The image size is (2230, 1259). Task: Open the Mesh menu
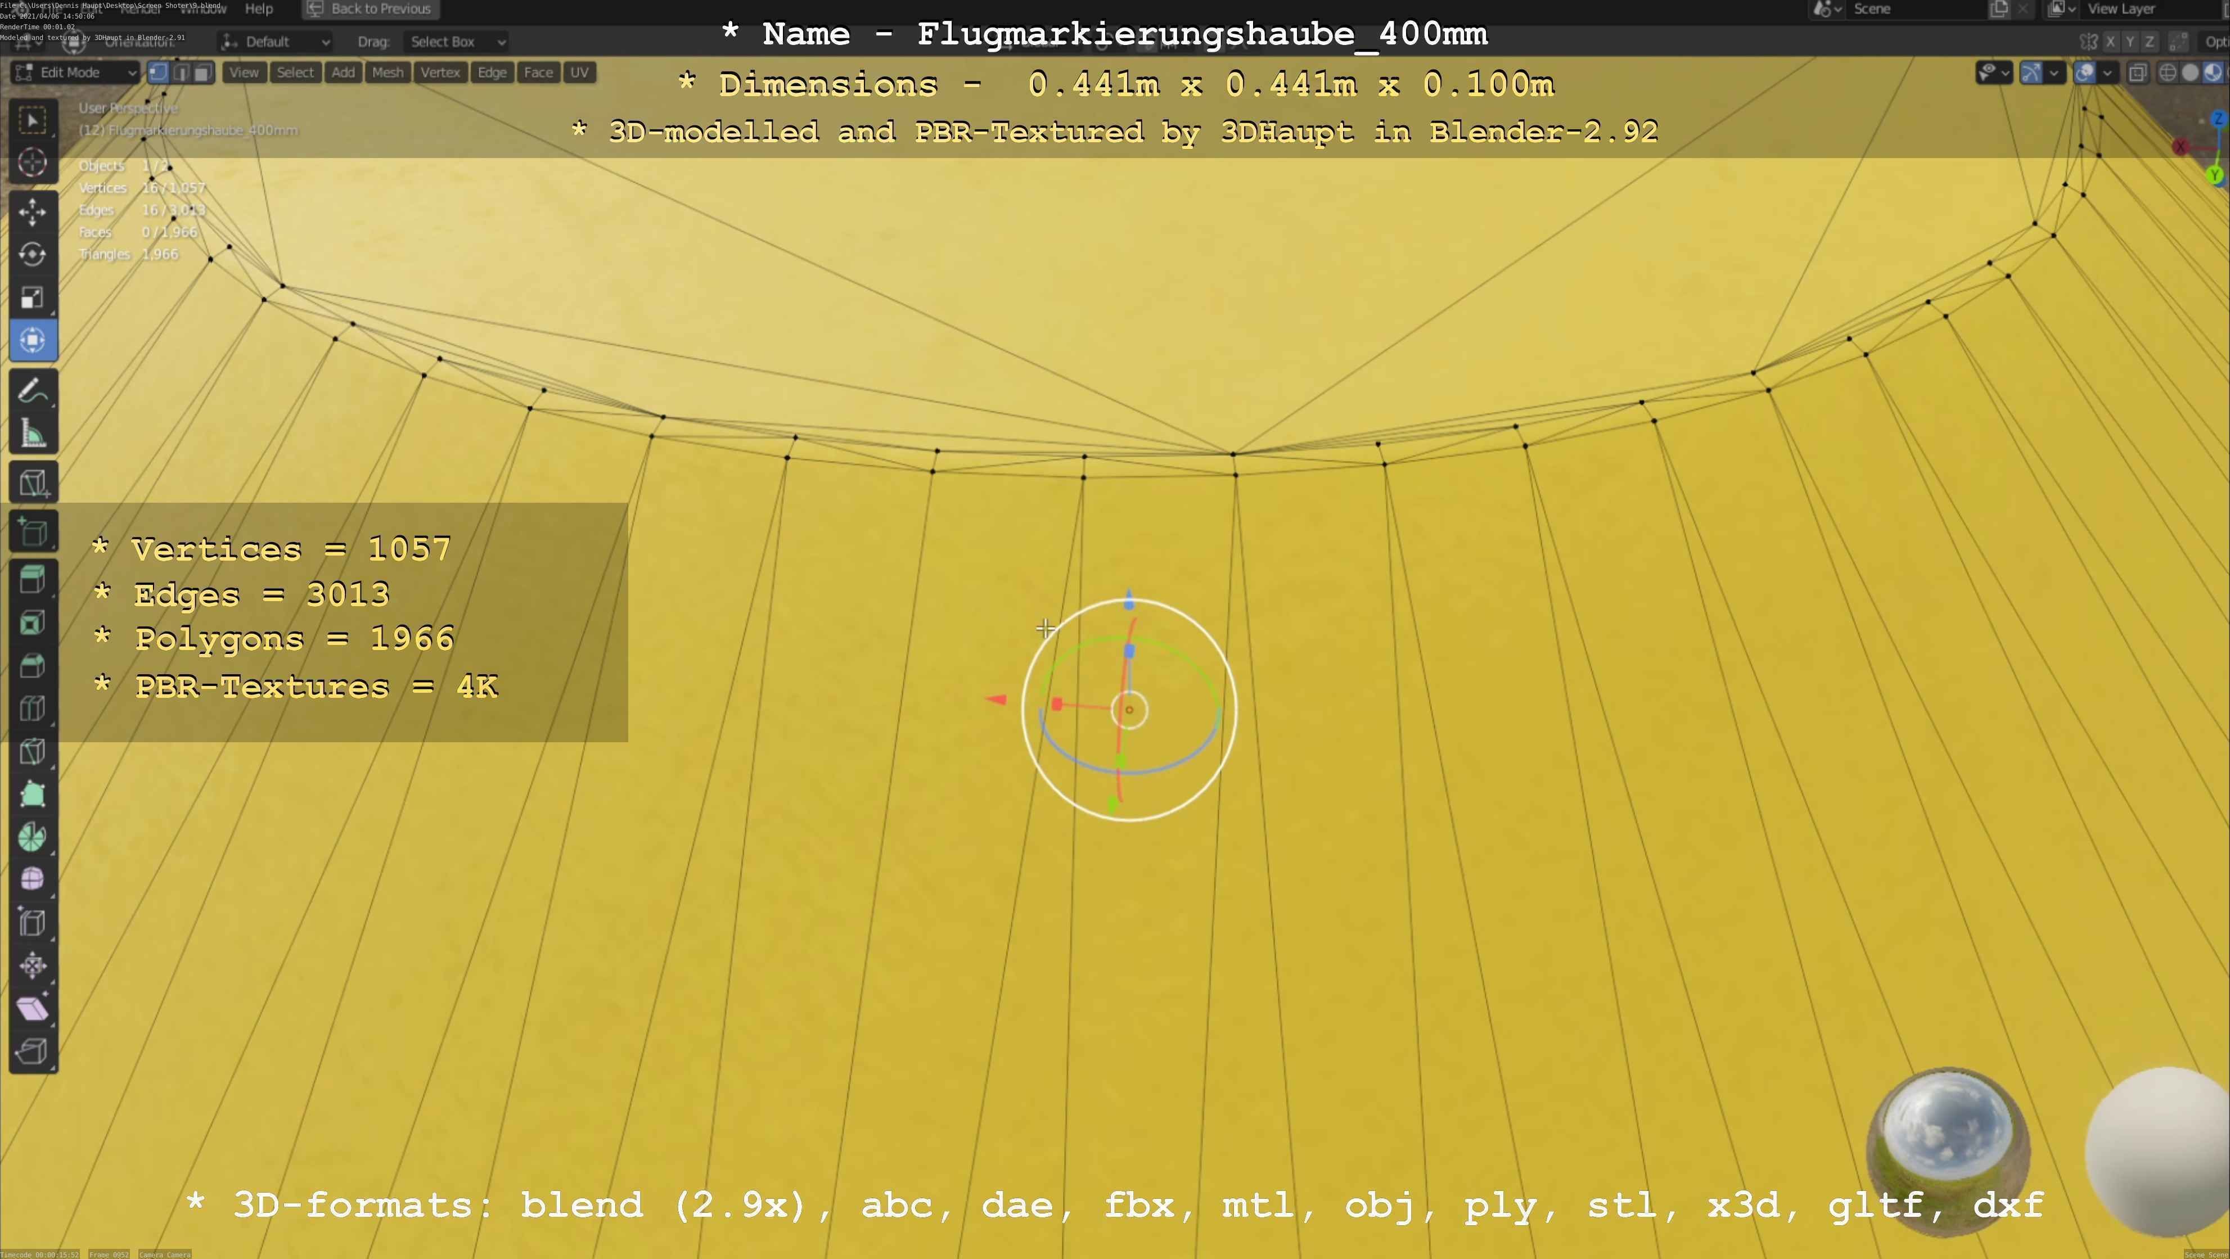pos(387,73)
